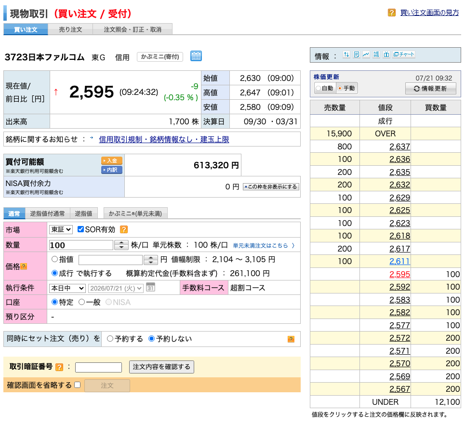This screenshot has height=426, width=465.
Task: Open the 本日中 execution condition dropdown
Action: 67,288
